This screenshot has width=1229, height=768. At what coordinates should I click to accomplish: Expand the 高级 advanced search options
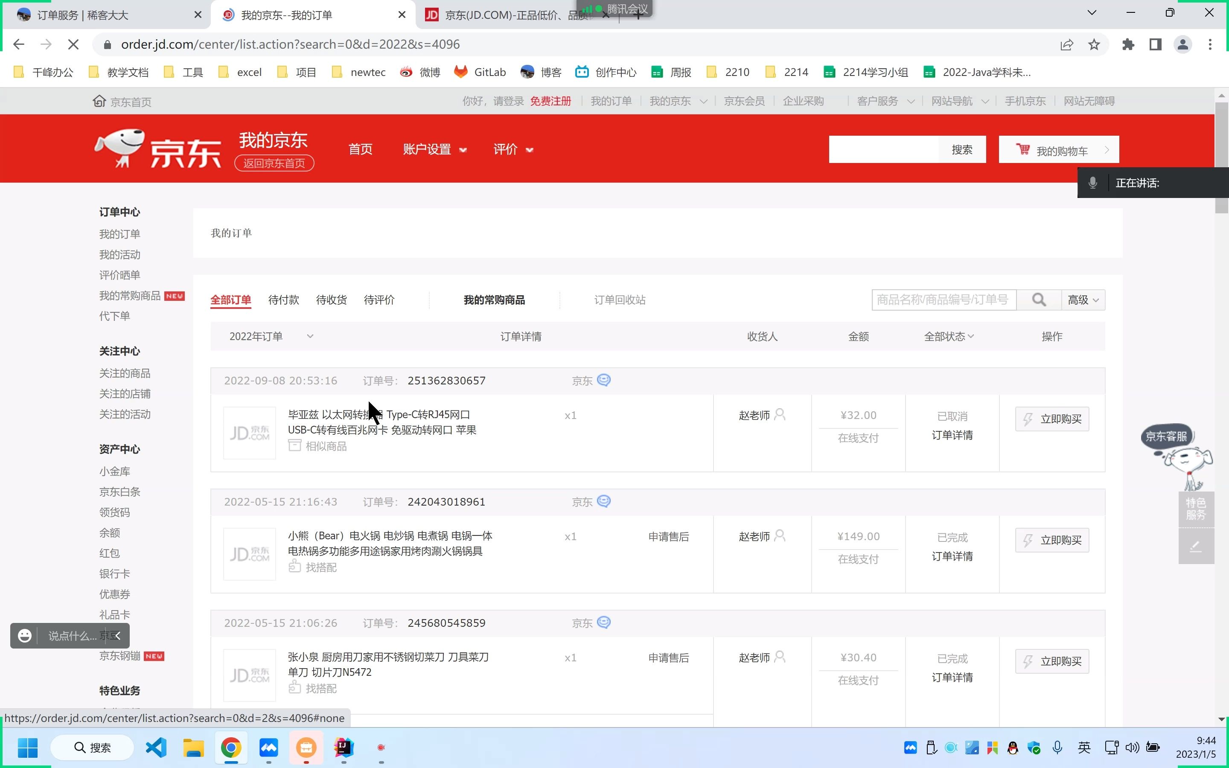(x=1083, y=300)
